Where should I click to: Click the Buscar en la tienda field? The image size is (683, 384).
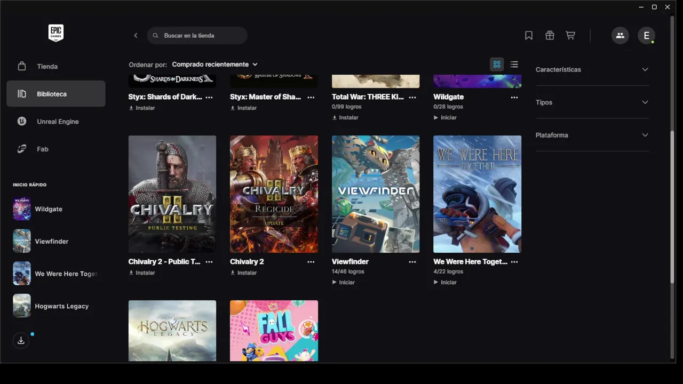click(197, 36)
